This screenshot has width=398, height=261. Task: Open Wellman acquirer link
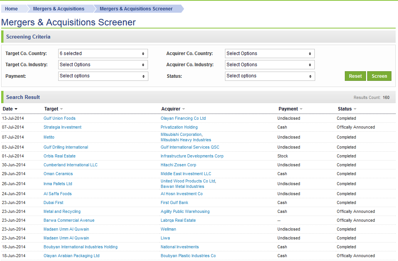point(168,229)
